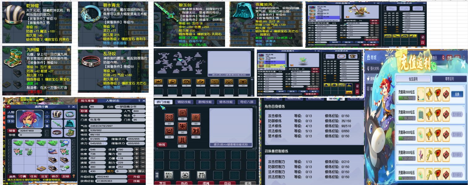468x185 pixels.
Task: Select the 仙玉返利 tab
Action: point(413,79)
